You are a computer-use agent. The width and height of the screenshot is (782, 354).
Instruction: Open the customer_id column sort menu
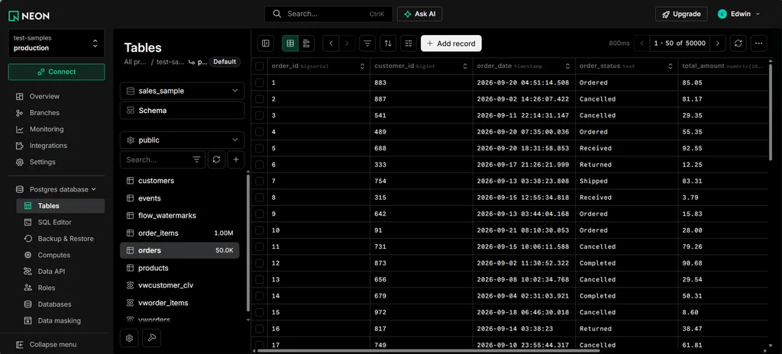tap(465, 66)
